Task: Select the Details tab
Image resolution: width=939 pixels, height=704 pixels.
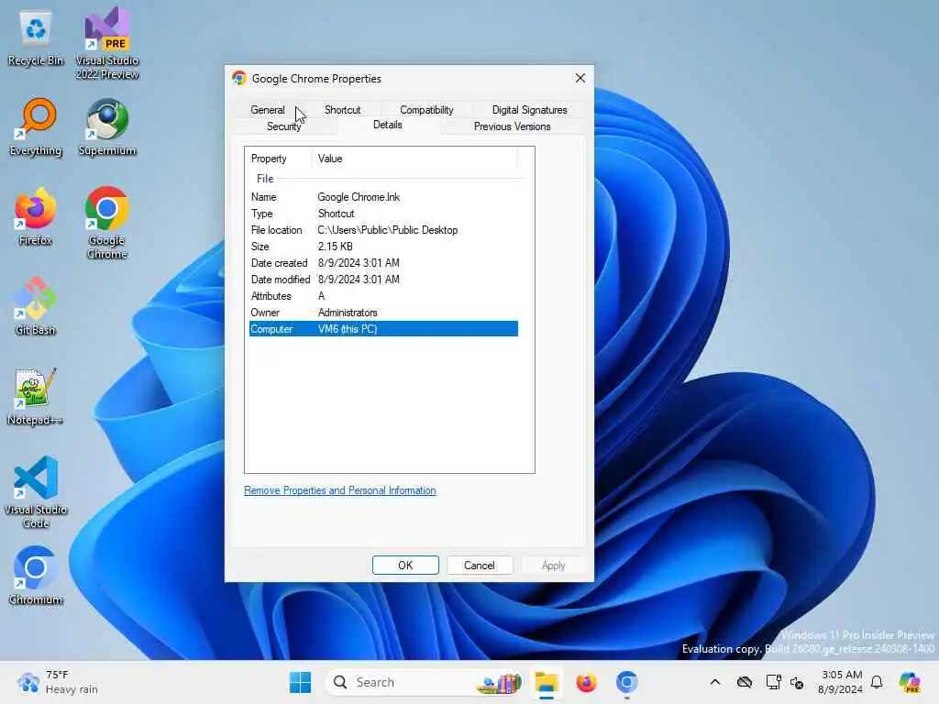Action: click(x=388, y=125)
